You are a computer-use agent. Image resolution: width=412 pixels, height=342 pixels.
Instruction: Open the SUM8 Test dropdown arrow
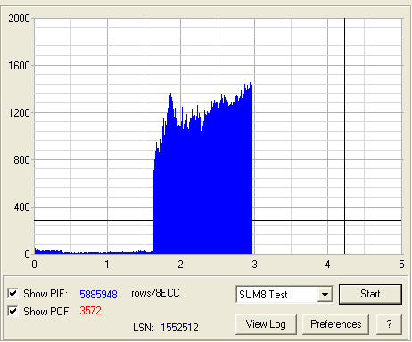pos(325,295)
